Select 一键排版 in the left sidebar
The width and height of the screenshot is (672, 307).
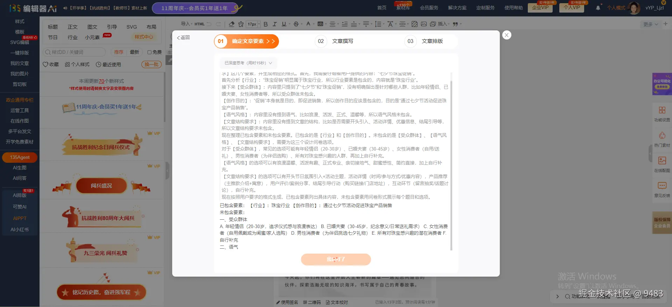(x=20, y=53)
